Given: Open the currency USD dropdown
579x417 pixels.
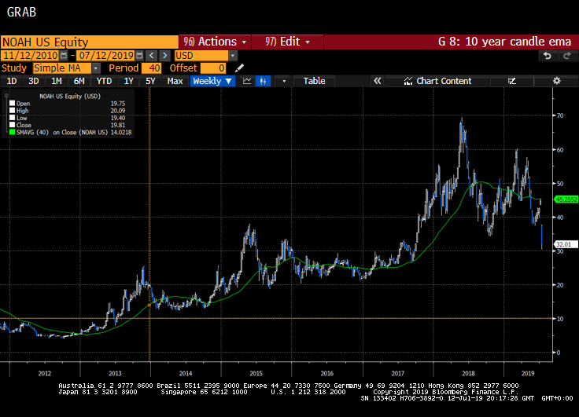Looking at the screenshot, I should tap(233, 56).
